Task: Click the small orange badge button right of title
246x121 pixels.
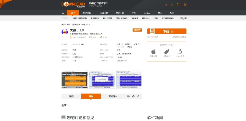Action: (x=137, y=30)
